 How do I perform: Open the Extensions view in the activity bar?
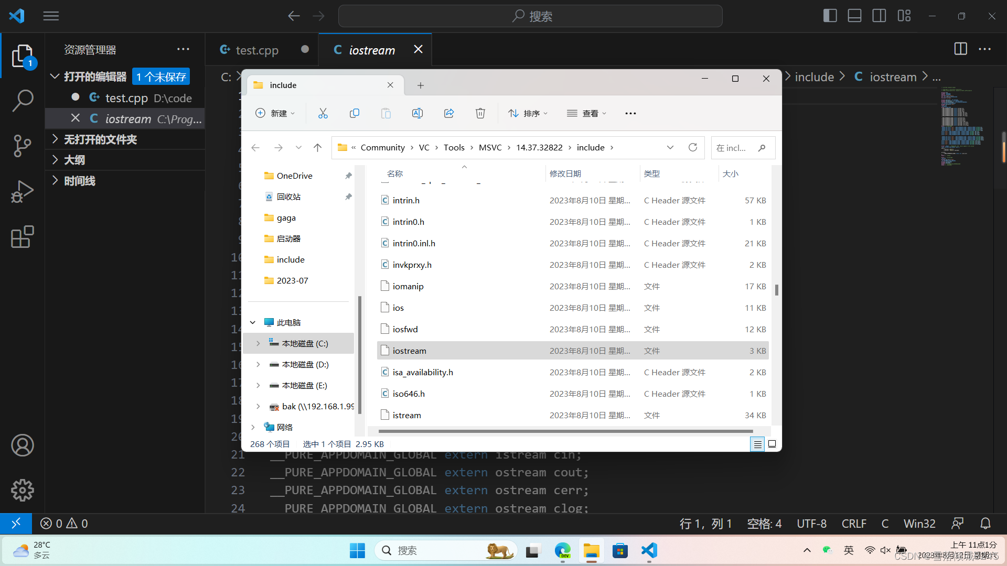tap(22, 237)
